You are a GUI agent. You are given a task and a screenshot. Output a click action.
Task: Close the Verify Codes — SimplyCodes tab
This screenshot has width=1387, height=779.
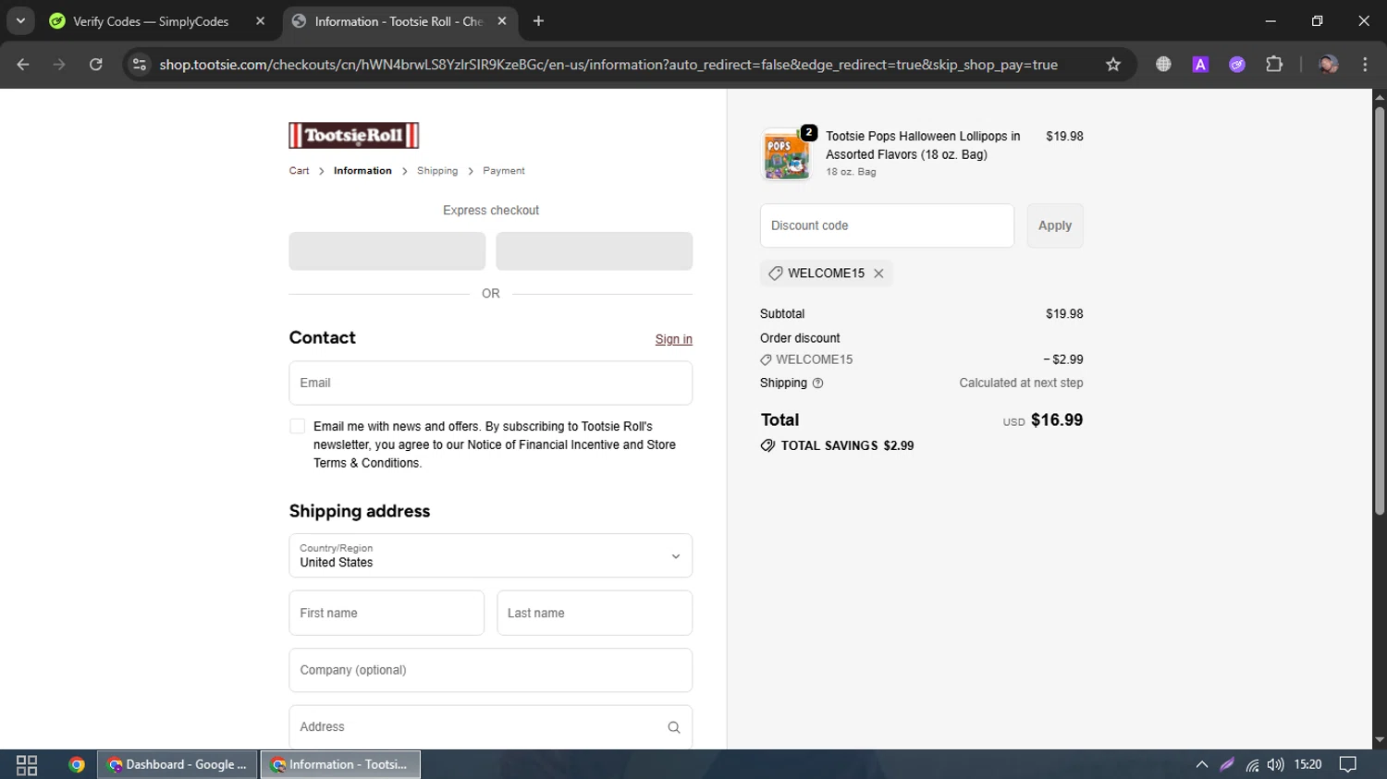click(x=260, y=21)
